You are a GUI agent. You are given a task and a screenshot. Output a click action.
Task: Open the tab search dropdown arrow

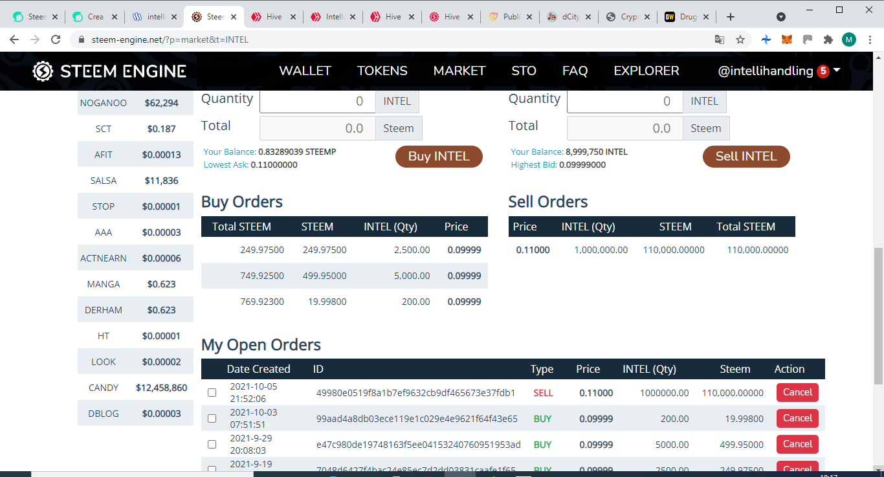(781, 17)
